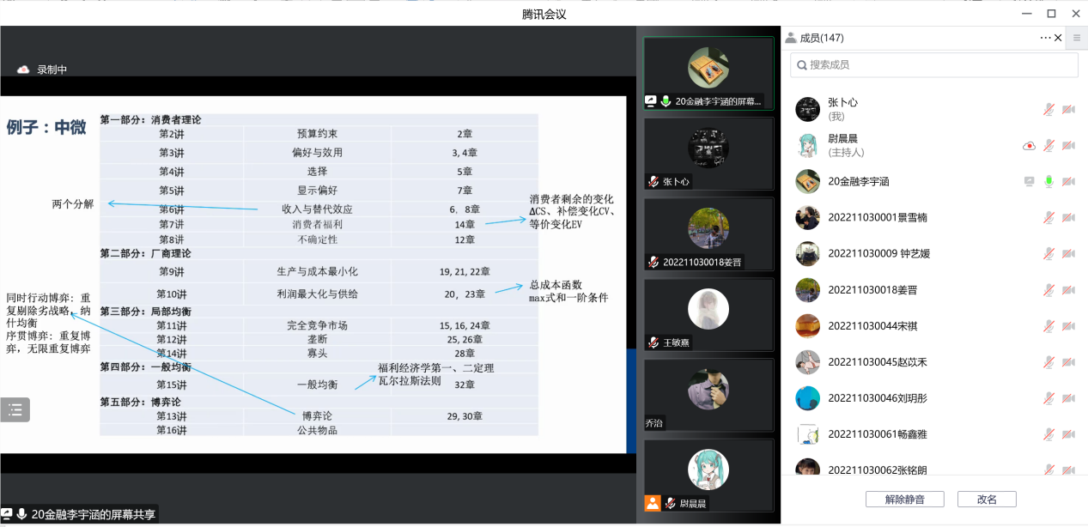Select 王敏熹's video thumbnail
The width and height of the screenshot is (1088, 527).
708,315
